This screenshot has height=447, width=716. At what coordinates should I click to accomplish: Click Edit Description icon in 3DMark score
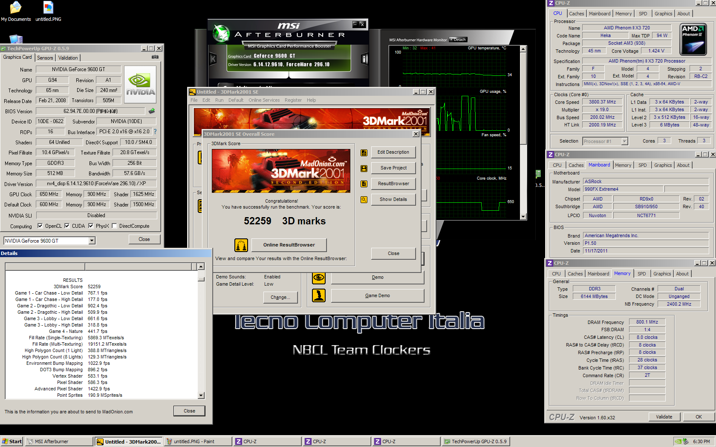(x=364, y=152)
